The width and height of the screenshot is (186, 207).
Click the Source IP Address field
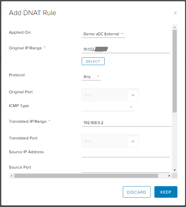(126, 153)
